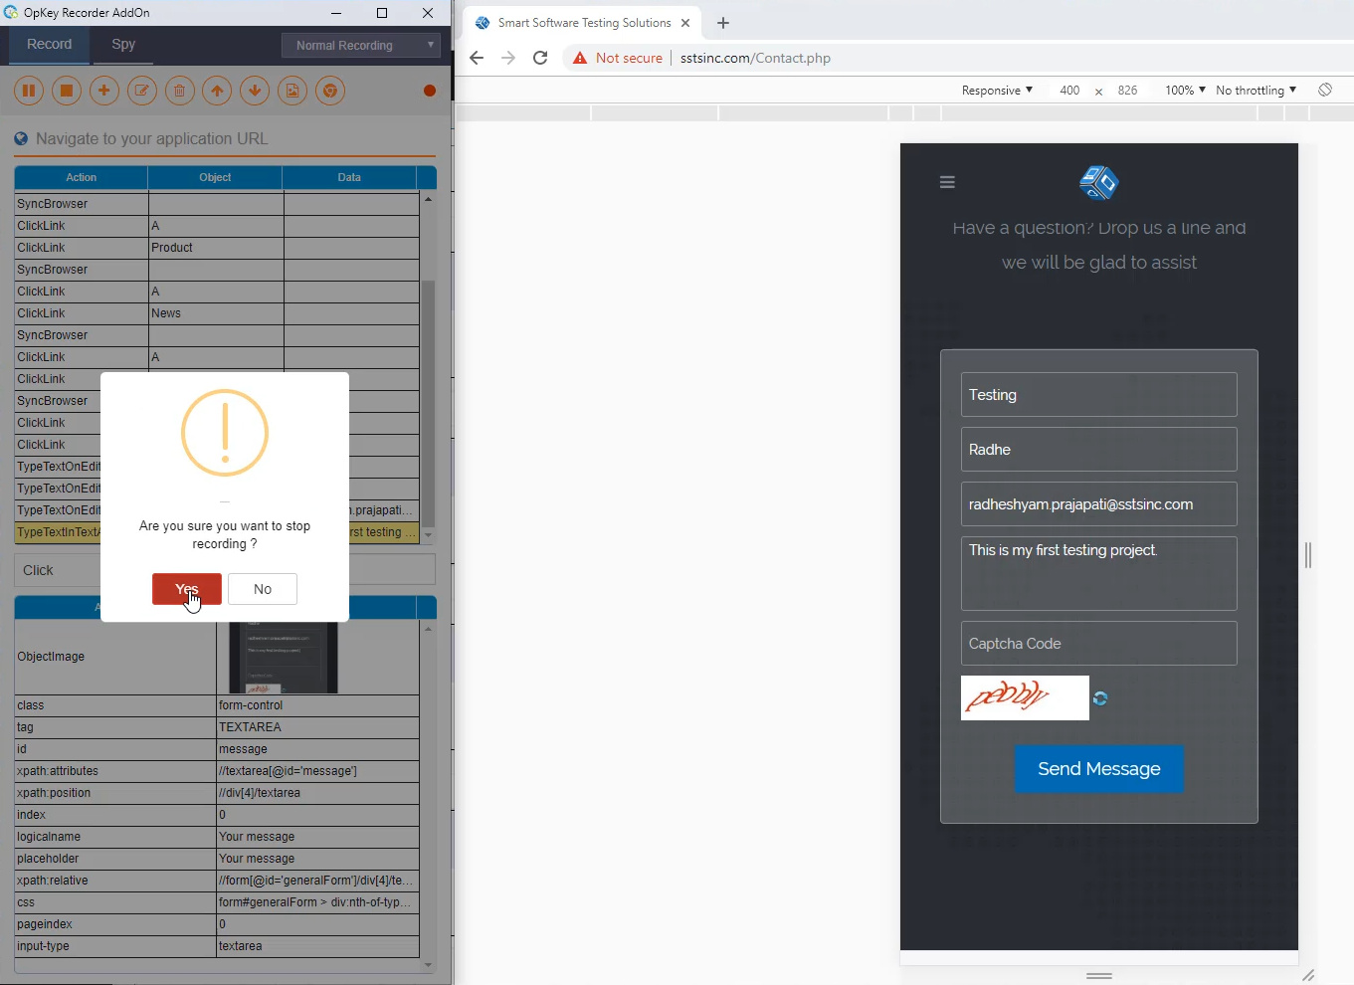The width and height of the screenshot is (1354, 985).
Task: Click the field containing Testing
Action: pos(1099,395)
